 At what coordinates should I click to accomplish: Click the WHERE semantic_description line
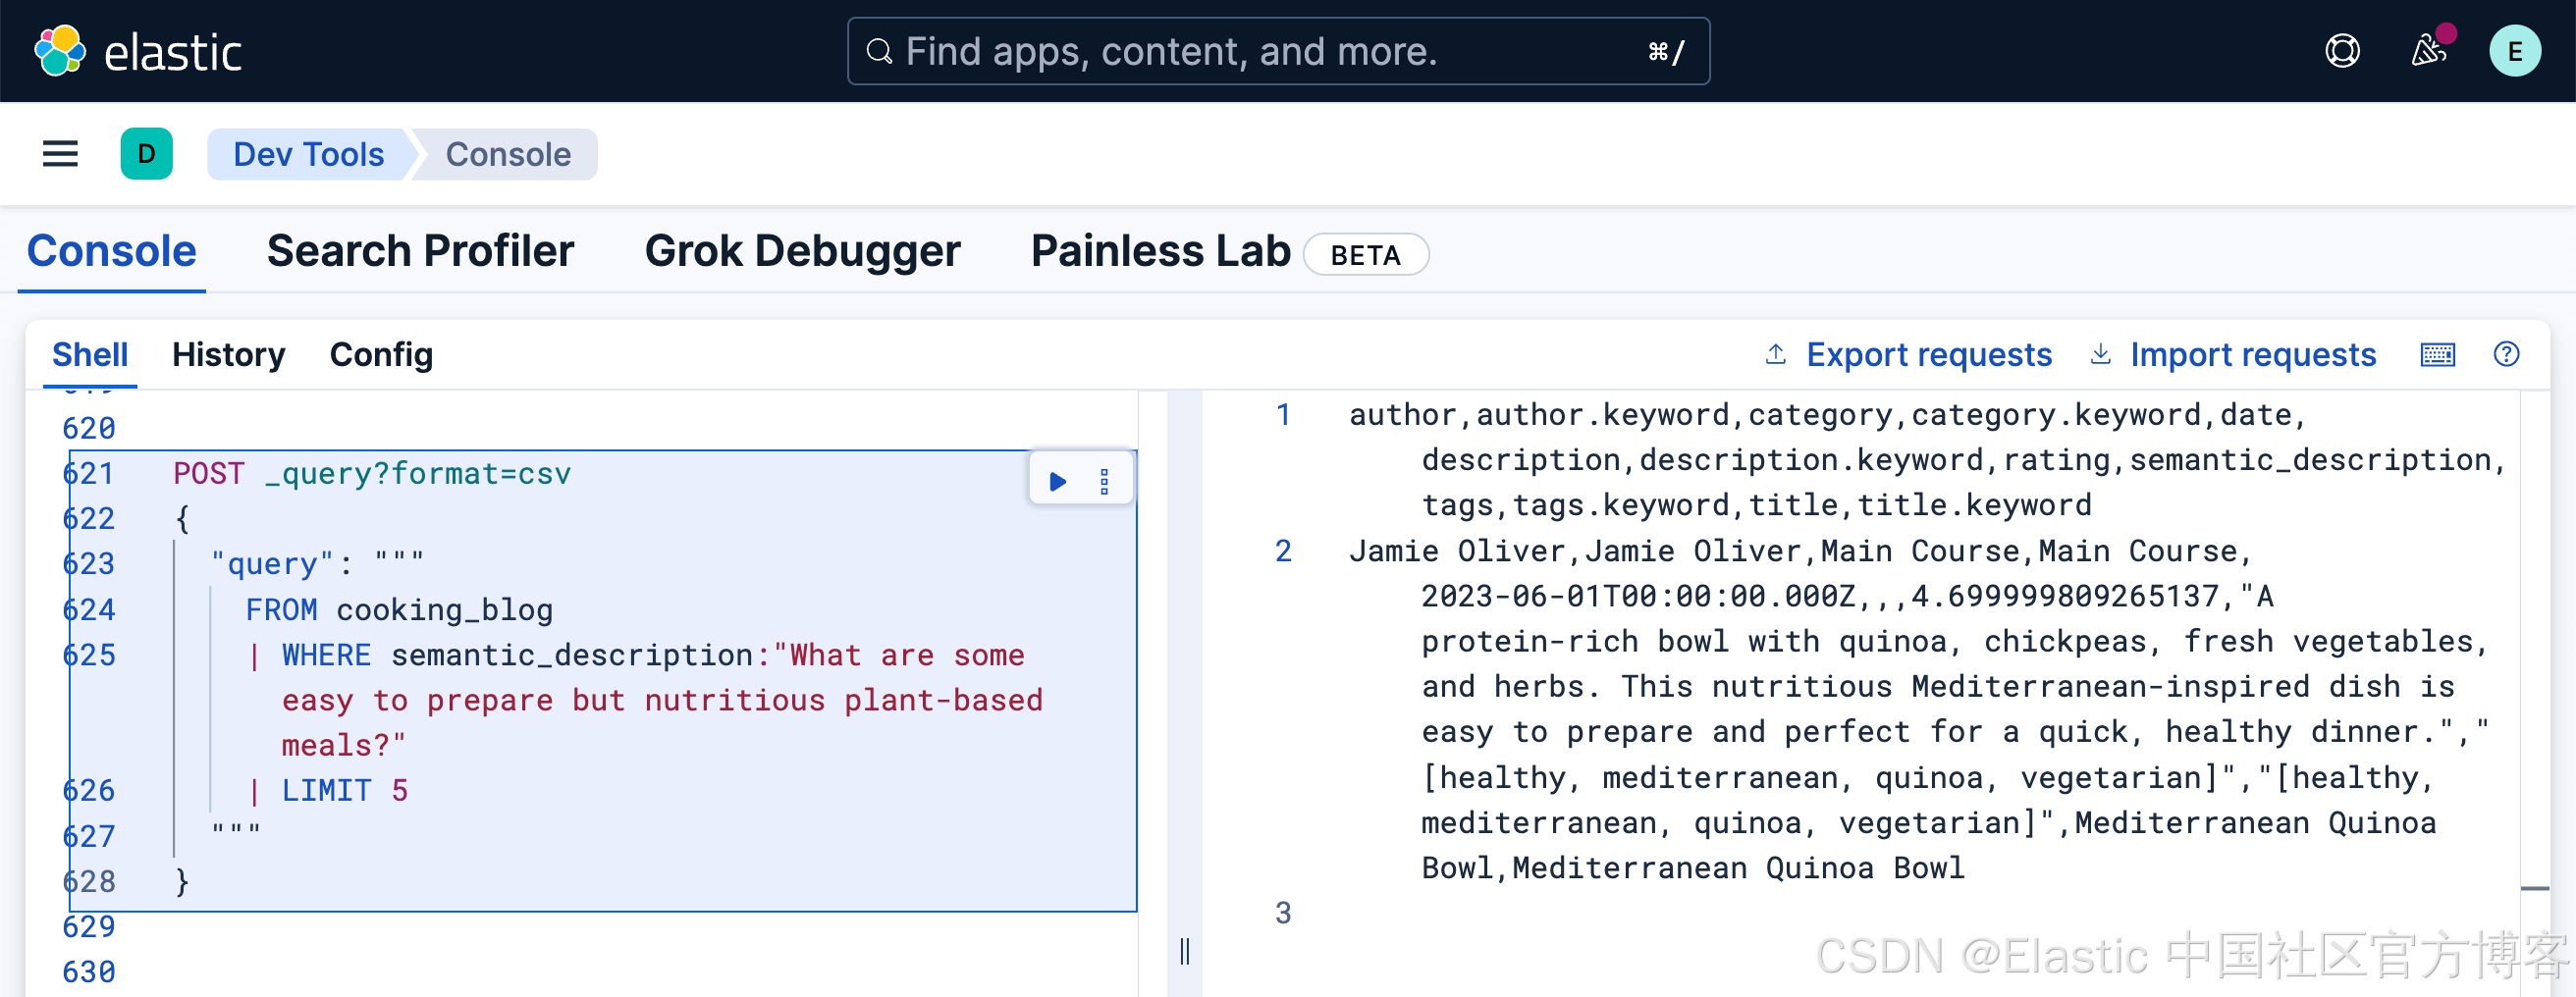pos(645,700)
